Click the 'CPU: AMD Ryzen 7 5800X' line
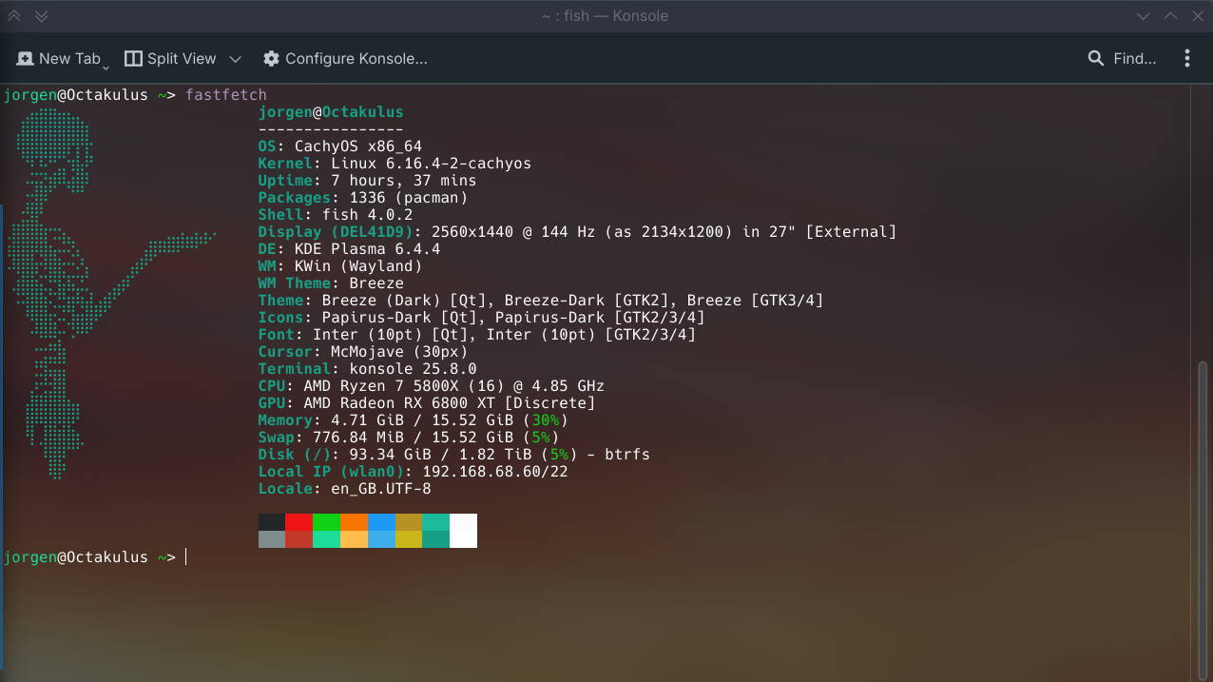 pos(432,386)
